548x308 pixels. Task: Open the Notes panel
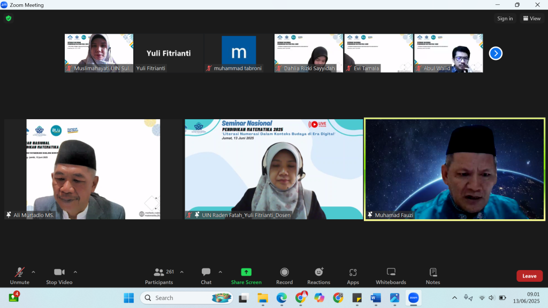tap(433, 275)
